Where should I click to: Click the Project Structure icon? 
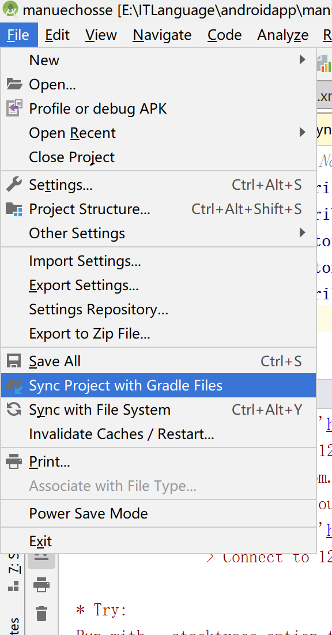point(13,209)
